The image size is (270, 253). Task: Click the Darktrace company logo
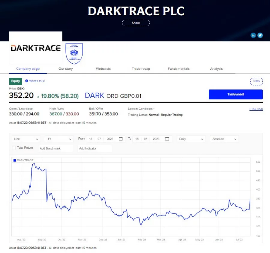(36, 48)
